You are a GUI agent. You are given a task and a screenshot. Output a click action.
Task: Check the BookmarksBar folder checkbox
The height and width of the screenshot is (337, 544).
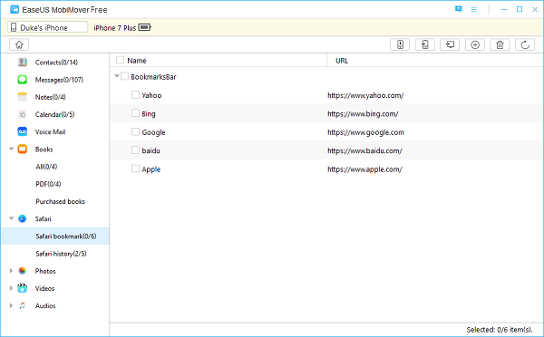click(124, 76)
